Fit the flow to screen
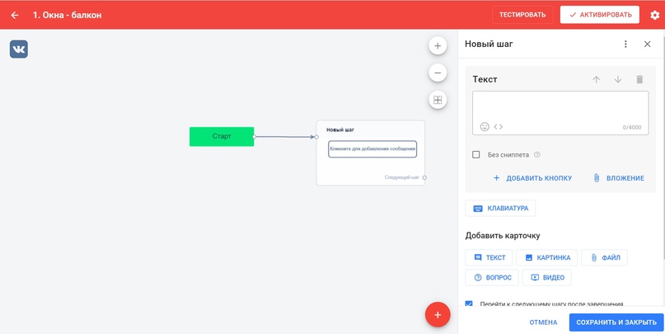Viewport: 665px width, 334px height. click(438, 100)
